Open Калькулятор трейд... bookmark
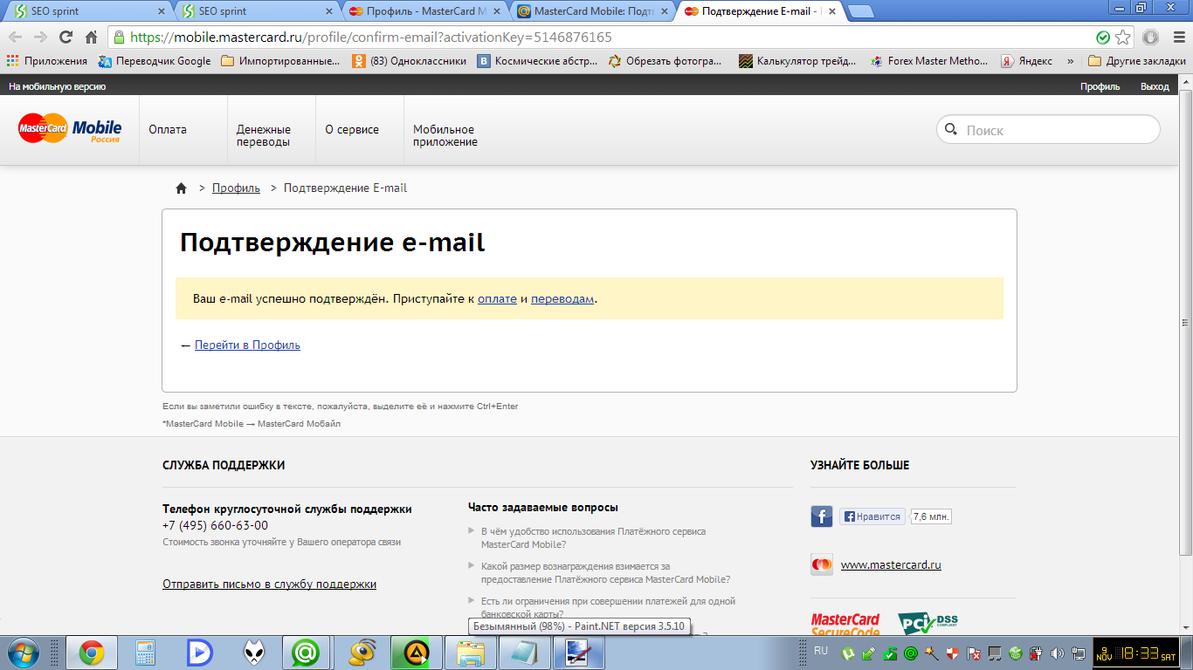Image resolution: width=1193 pixels, height=670 pixels. pyautogui.click(x=798, y=61)
